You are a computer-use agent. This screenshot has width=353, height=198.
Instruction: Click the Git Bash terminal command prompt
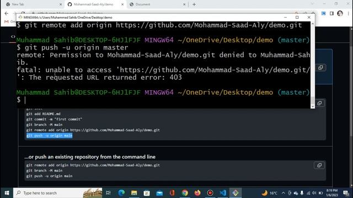point(25,100)
